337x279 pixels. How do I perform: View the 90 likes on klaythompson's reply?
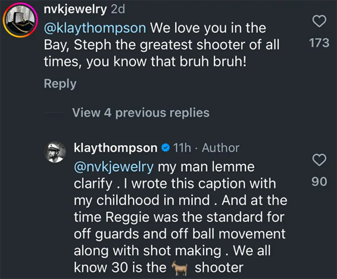click(x=319, y=182)
